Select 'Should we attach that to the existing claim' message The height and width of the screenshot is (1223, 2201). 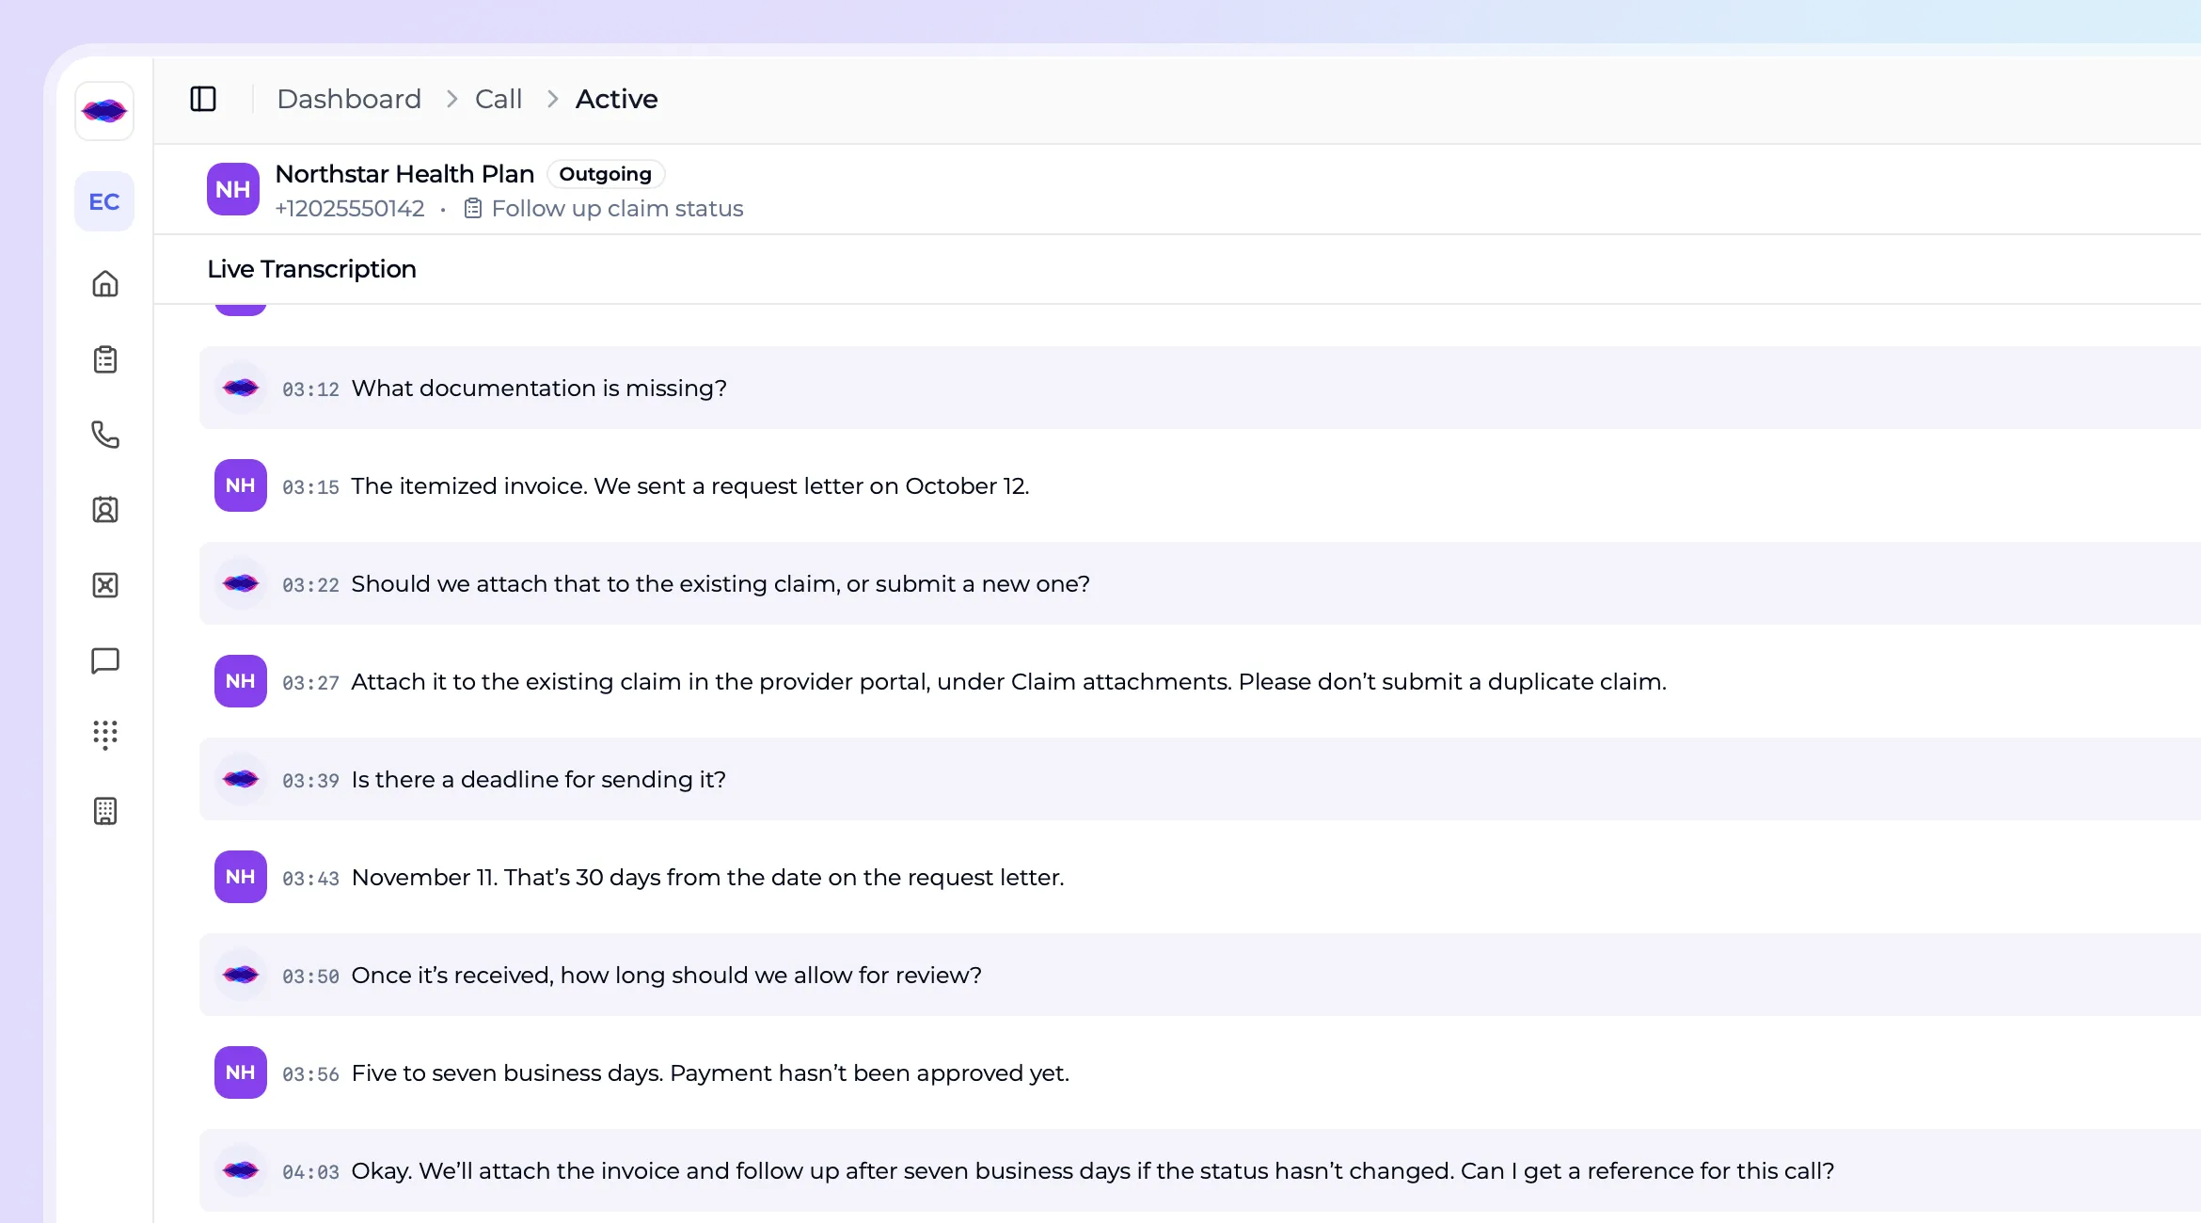(x=720, y=583)
